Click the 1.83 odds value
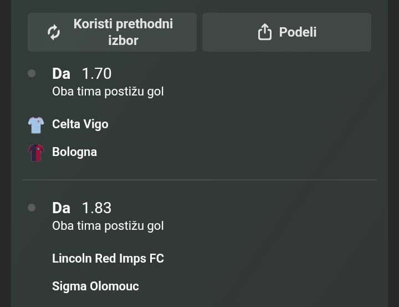The image size is (399, 307). click(x=96, y=208)
